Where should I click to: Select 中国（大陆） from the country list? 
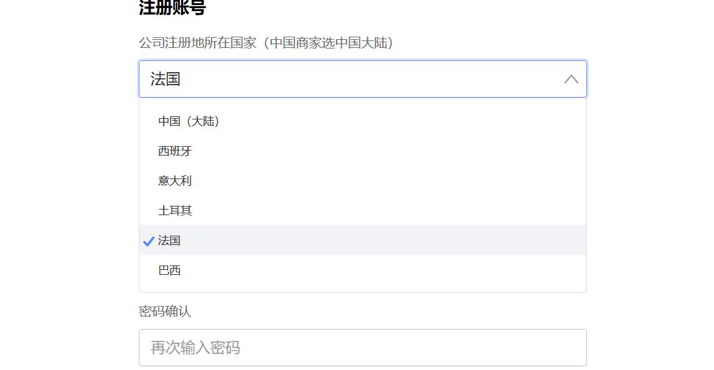tap(189, 121)
